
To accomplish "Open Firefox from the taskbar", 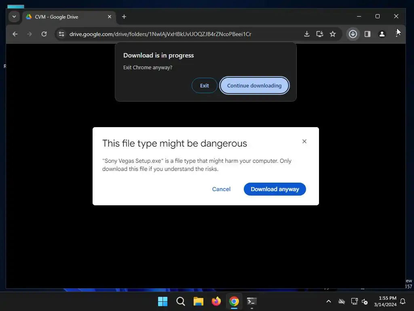I will pos(216,301).
